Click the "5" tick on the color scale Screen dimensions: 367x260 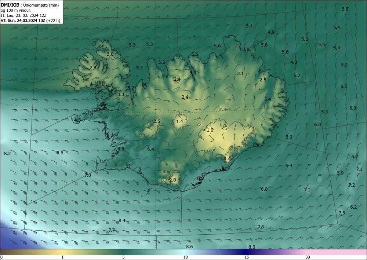pyautogui.click(x=123, y=257)
